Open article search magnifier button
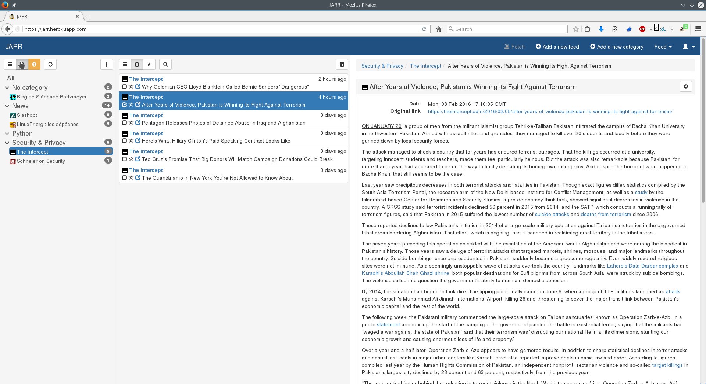Viewport: 706px width, 384px height. tap(165, 64)
